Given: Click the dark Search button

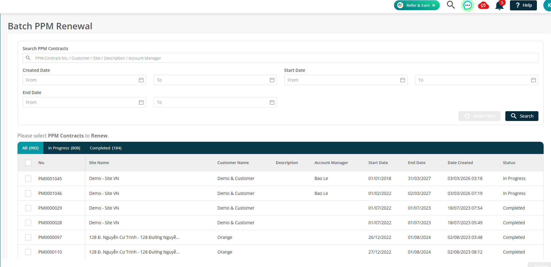Looking at the screenshot, I should click(x=522, y=116).
